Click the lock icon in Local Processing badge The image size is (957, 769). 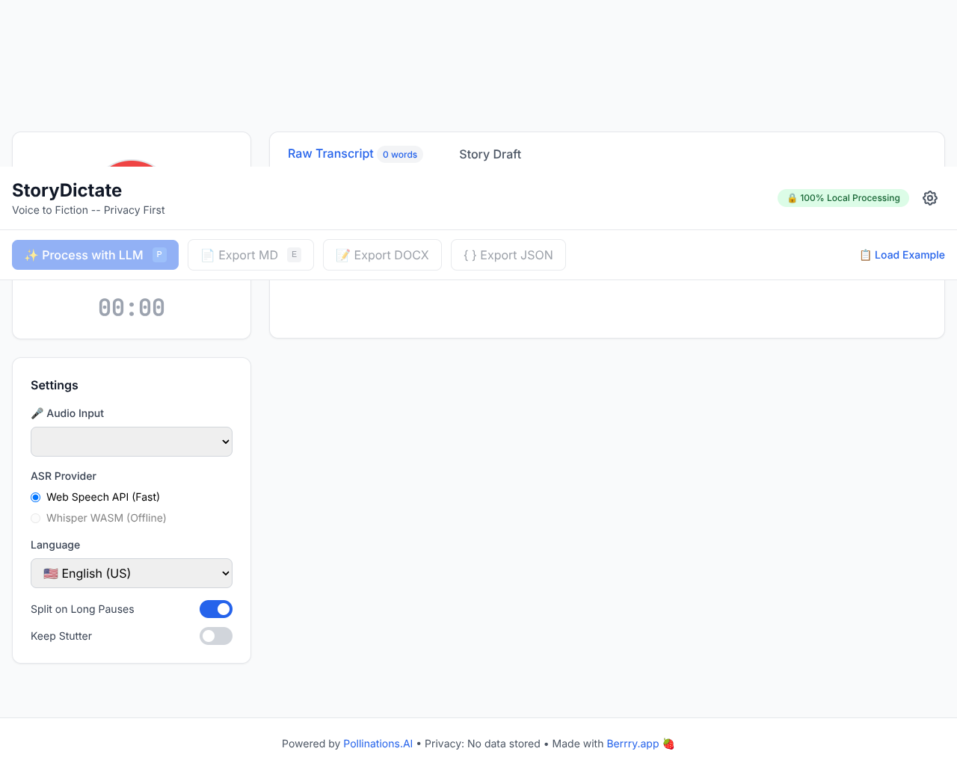coord(791,198)
